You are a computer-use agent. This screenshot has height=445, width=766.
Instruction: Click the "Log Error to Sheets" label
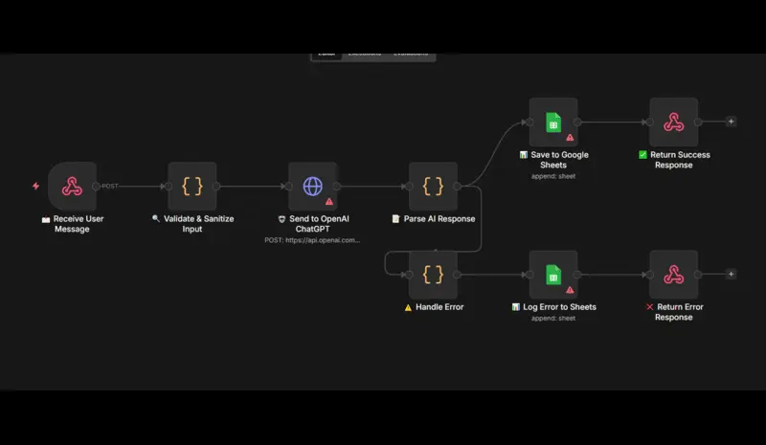pyautogui.click(x=553, y=307)
